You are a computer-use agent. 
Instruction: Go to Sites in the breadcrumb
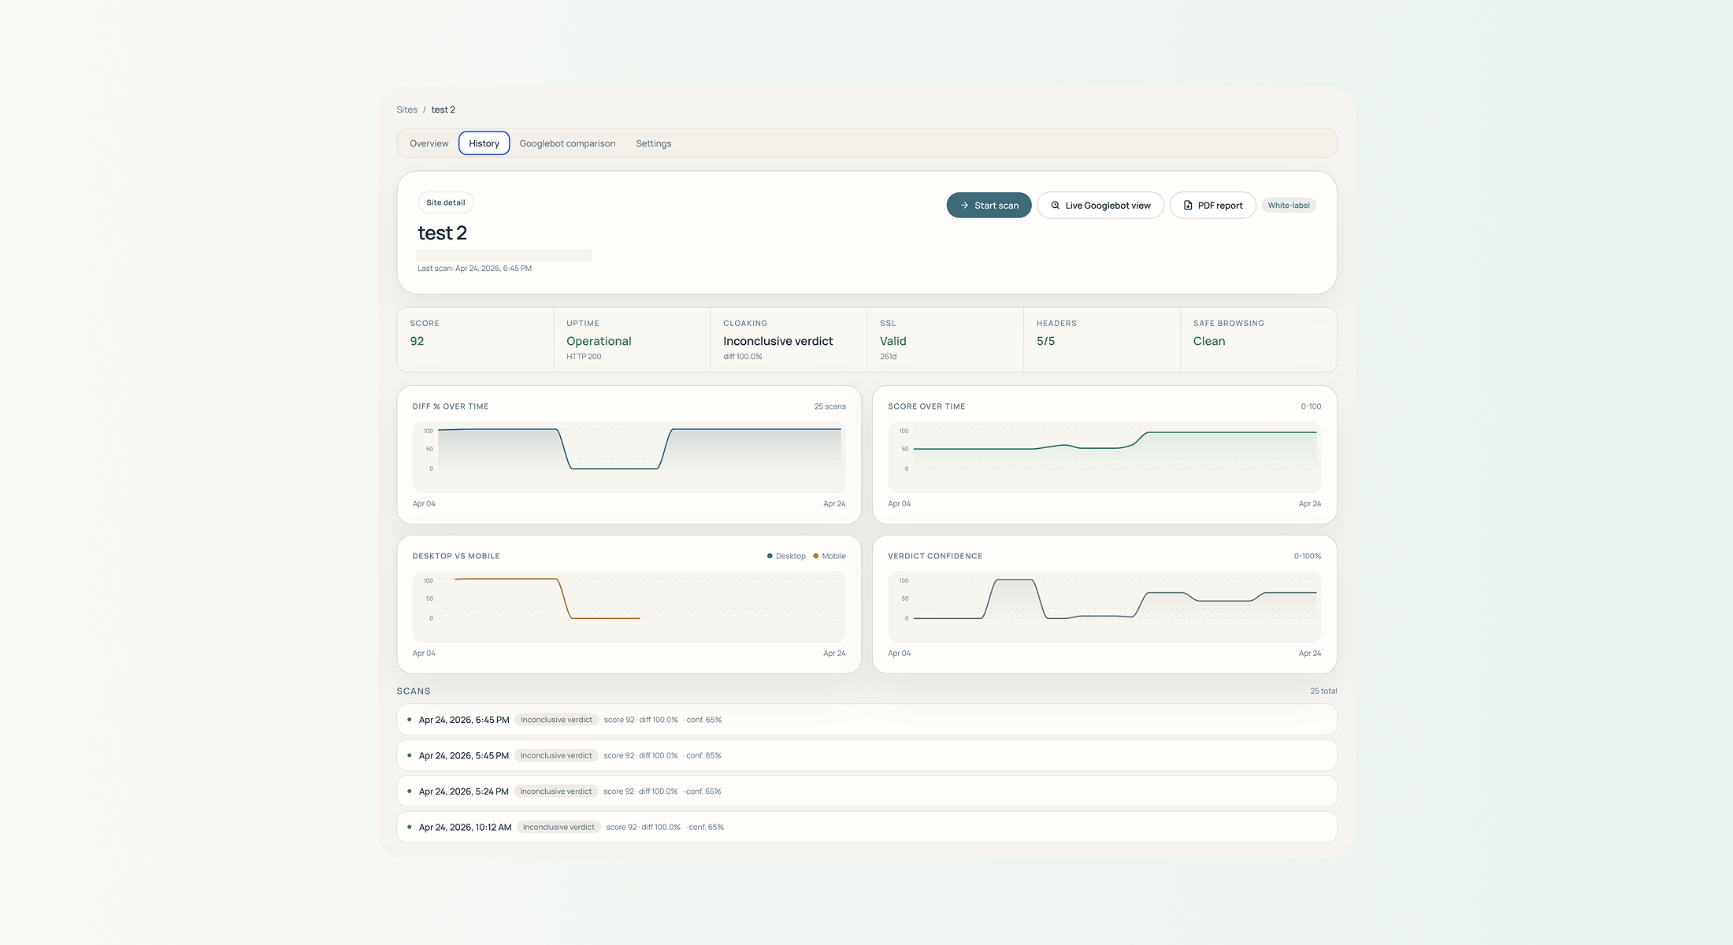(x=406, y=109)
